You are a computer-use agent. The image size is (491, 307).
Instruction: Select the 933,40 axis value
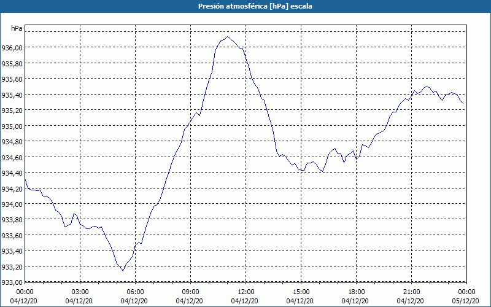(12, 251)
